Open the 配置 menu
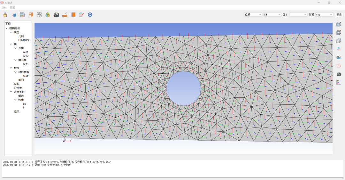The image size is (345, 180). tap(12, 8)
